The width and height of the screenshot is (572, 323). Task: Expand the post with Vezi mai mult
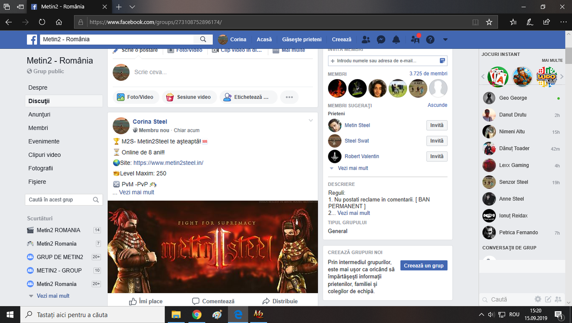(136, 192)
